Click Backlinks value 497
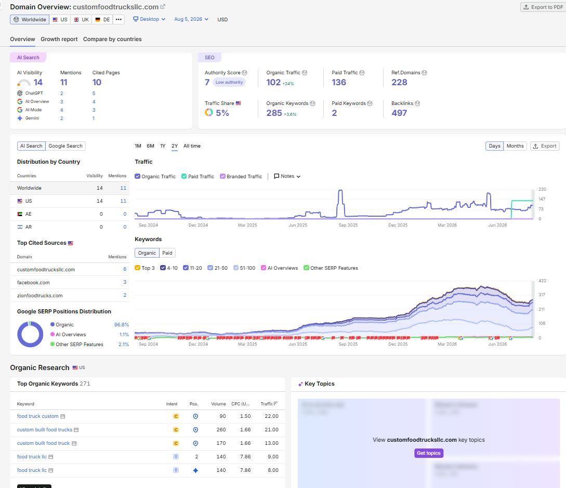The width and height of the screenshot is (566, 488). 399,113
